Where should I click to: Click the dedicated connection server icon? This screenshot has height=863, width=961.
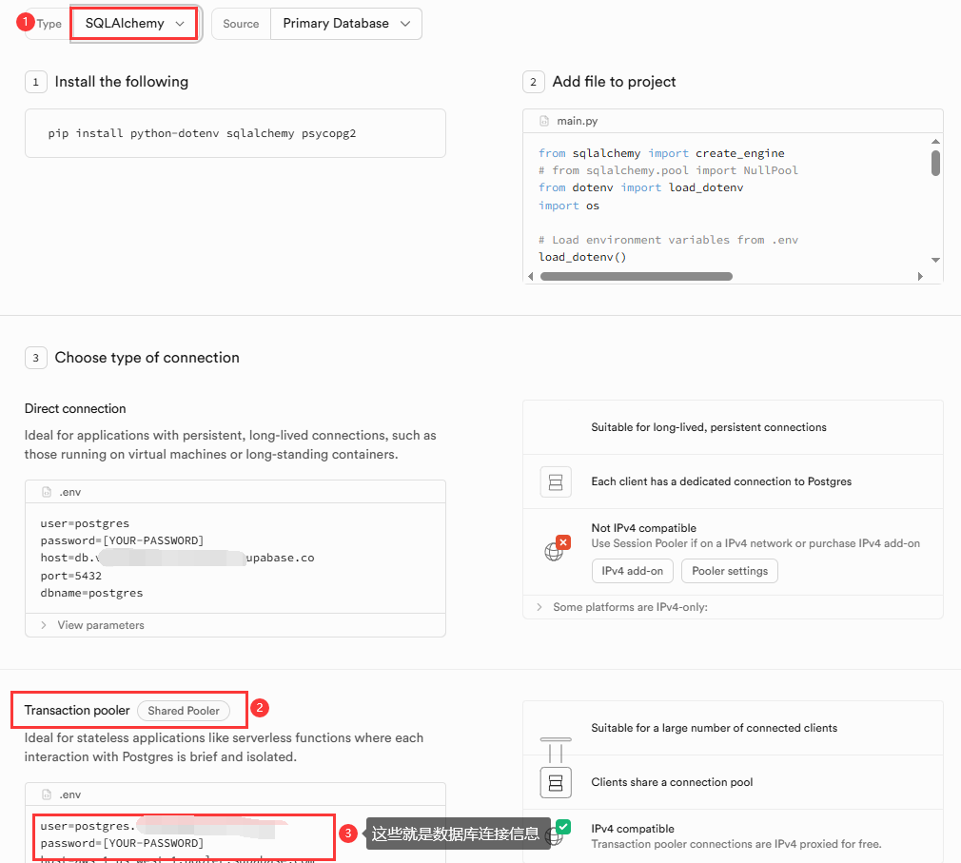[557, 481]
